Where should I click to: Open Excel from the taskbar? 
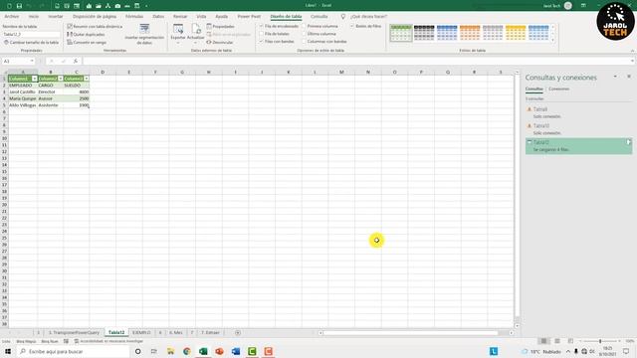click(203, 351)
